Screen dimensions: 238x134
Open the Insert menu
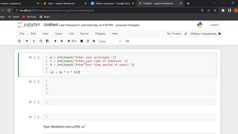[59, 34]
